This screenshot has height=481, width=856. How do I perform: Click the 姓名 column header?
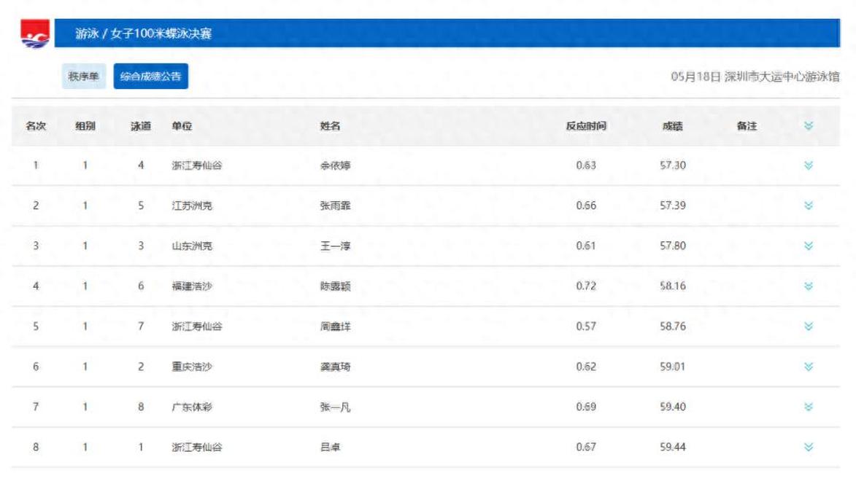[x=331, y=126]
